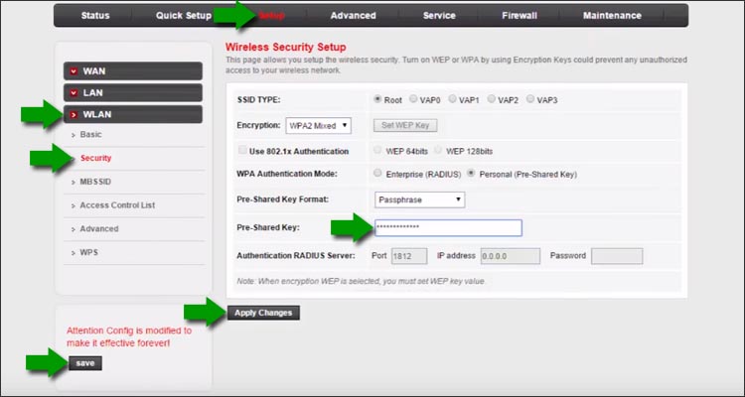
Task: Click the Pre-Shared Key input field
Action: pos(448,228)
